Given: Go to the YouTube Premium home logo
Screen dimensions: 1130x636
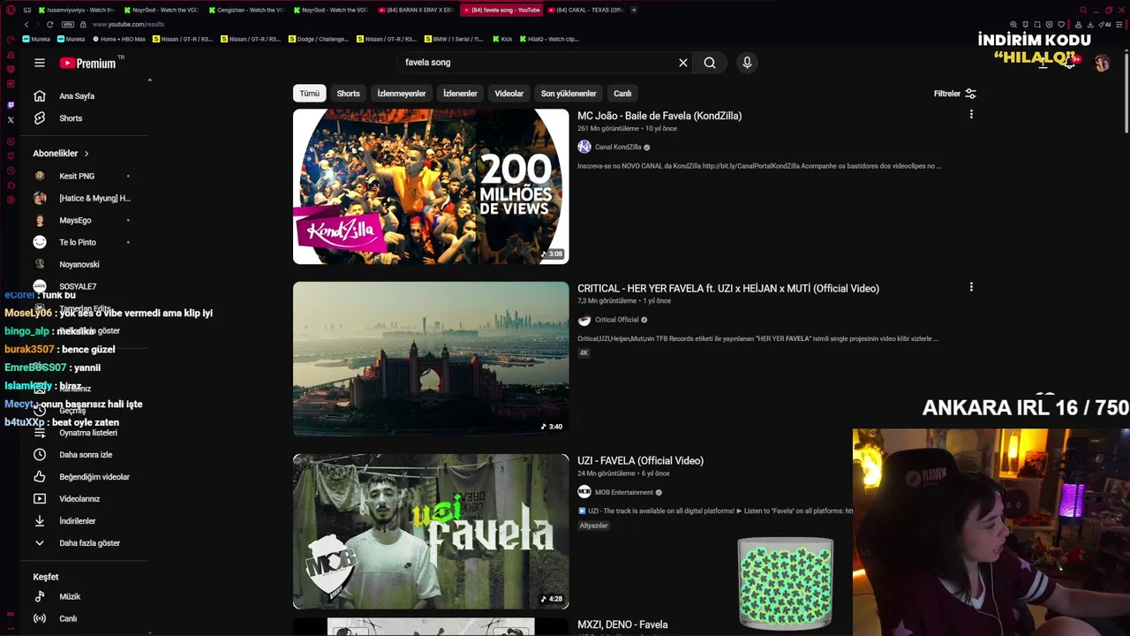Looking at the screenshot, I should [88, 63].
